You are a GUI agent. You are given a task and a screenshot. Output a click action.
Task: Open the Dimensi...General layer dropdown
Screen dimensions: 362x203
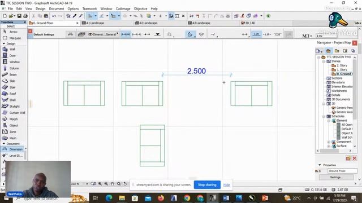click(x=103, y=34)
